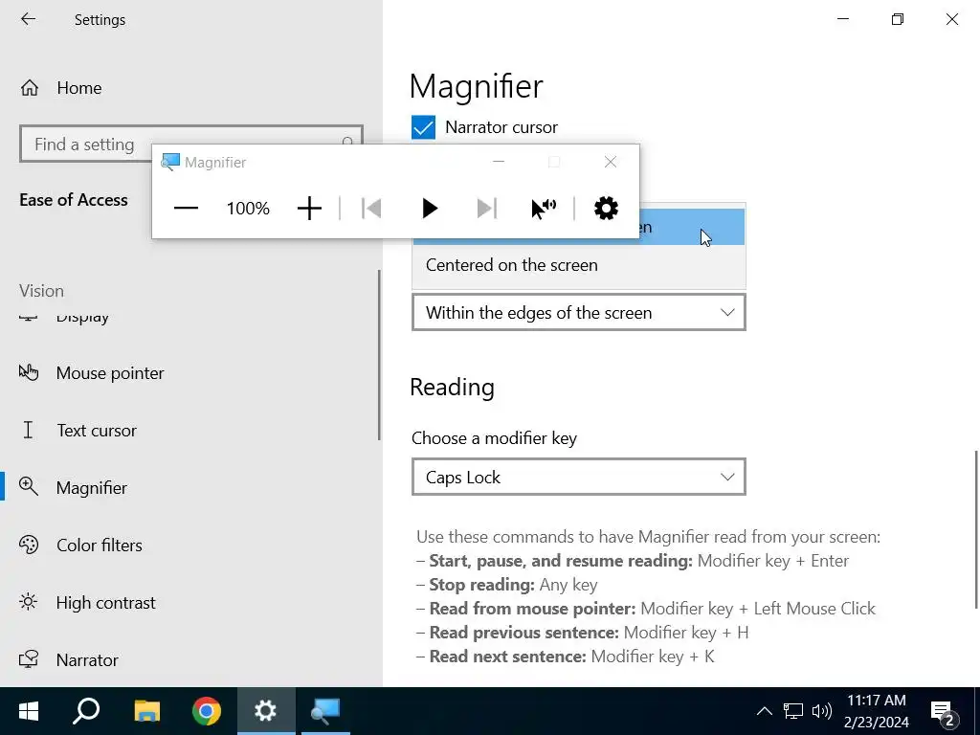Screen dimensions: 980x735
Task: Click the search magnifier icon in Find a setting
Action: (x=347, y=142)
